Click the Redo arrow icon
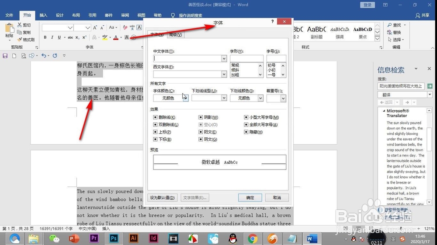The height and width of the screenshot is (245, 437). 55,56
